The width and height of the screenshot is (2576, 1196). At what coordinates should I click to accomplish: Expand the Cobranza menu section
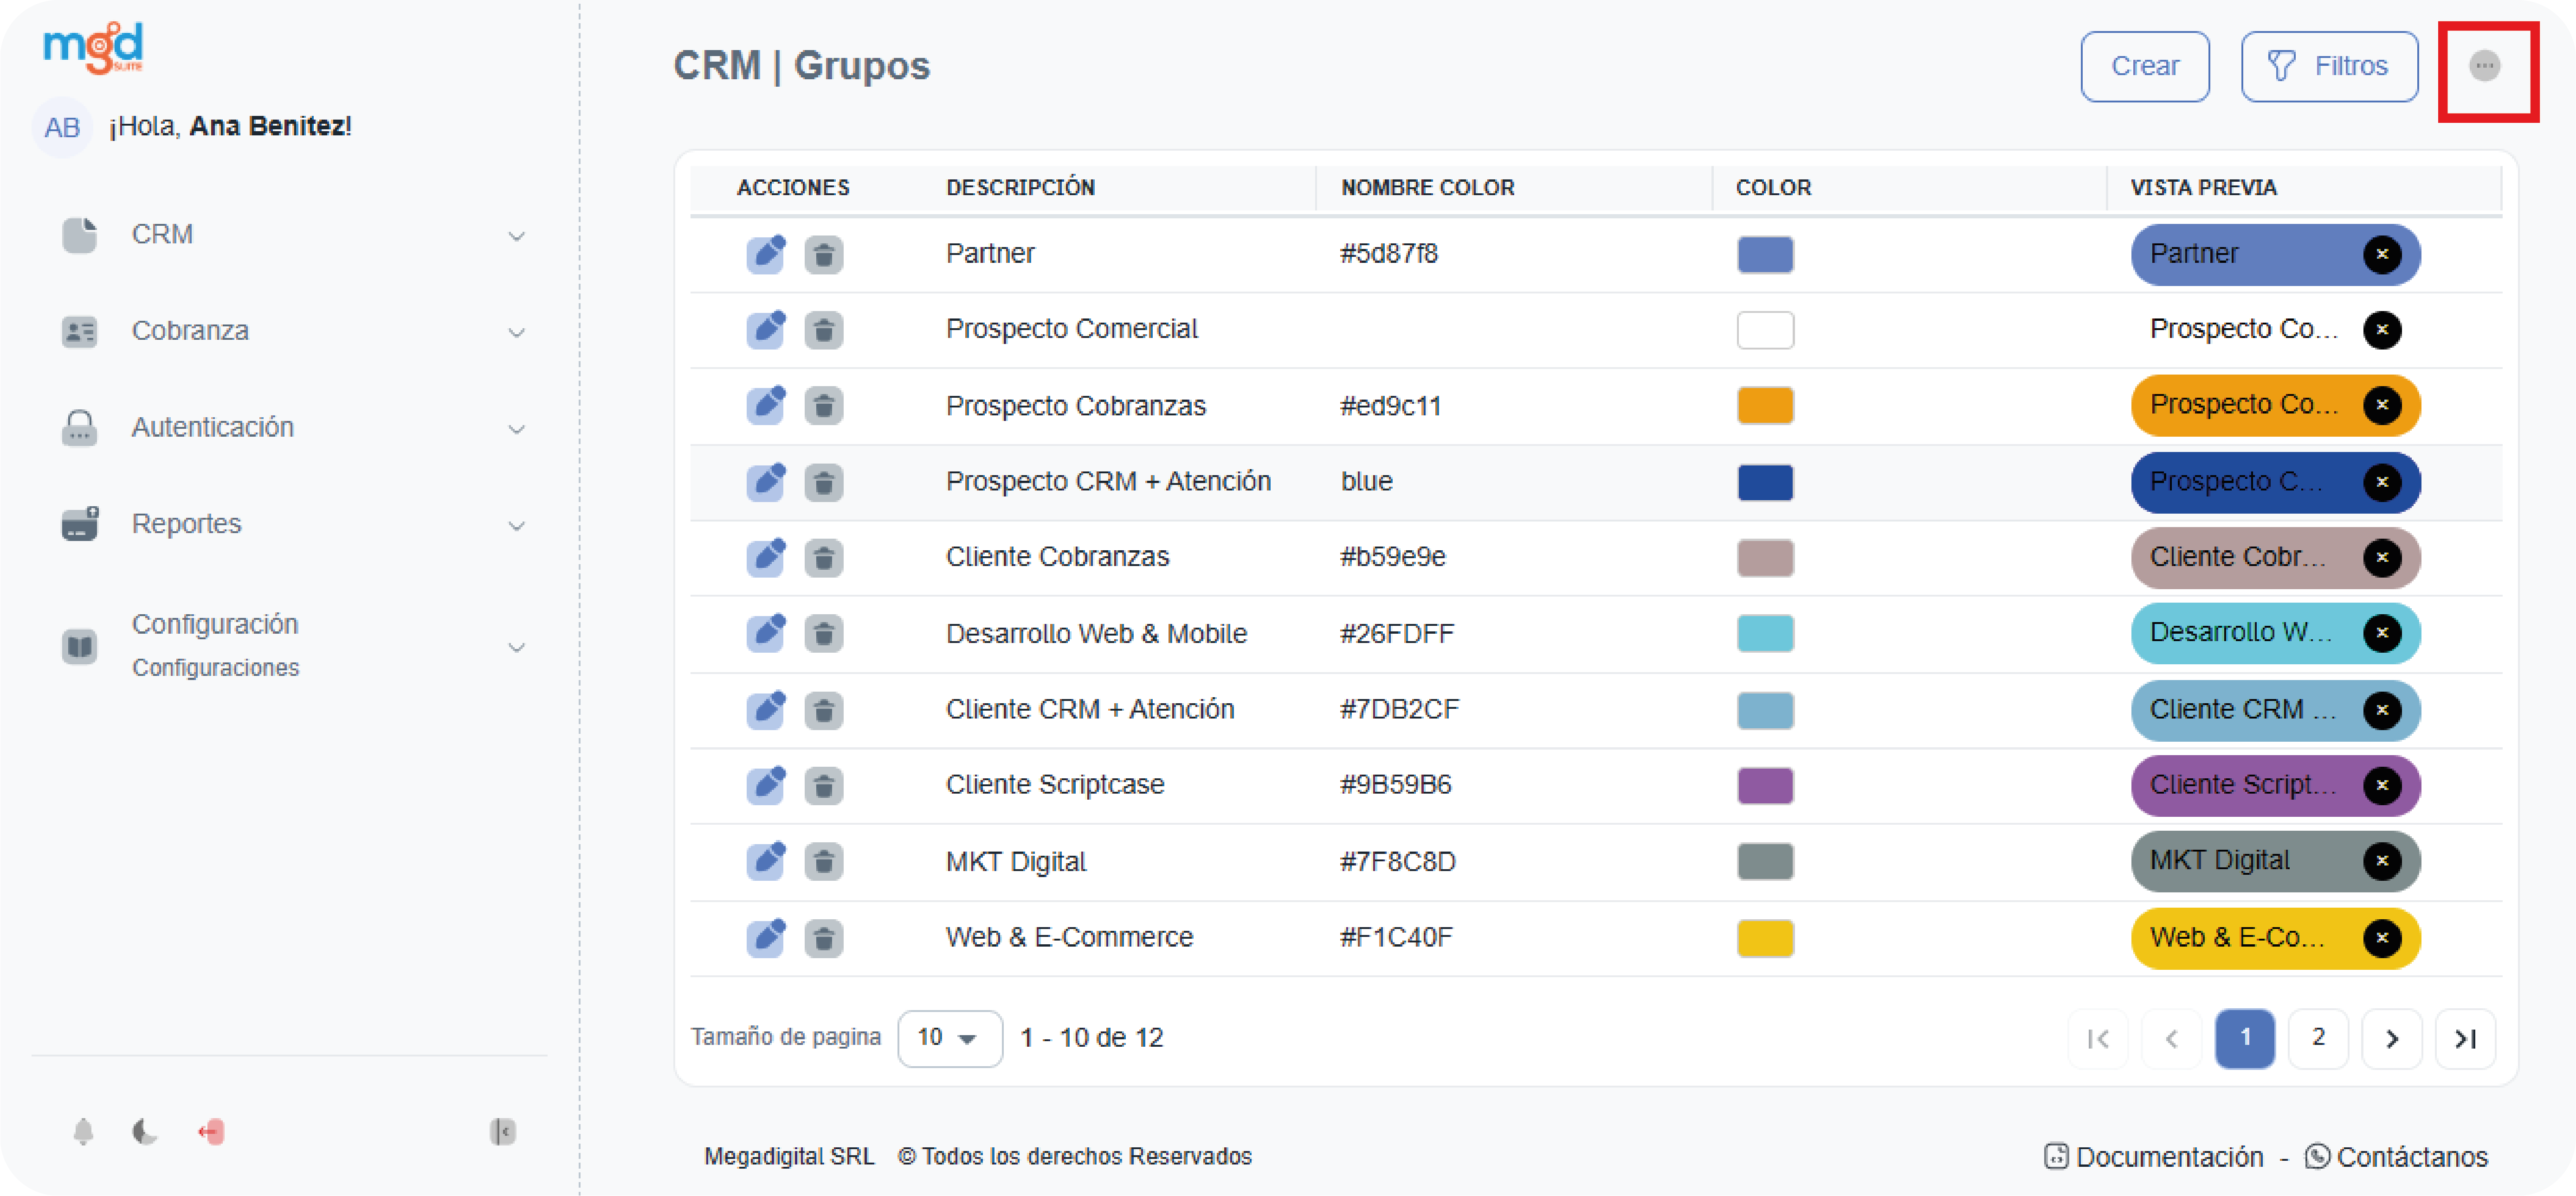click(x=290, y=331)
